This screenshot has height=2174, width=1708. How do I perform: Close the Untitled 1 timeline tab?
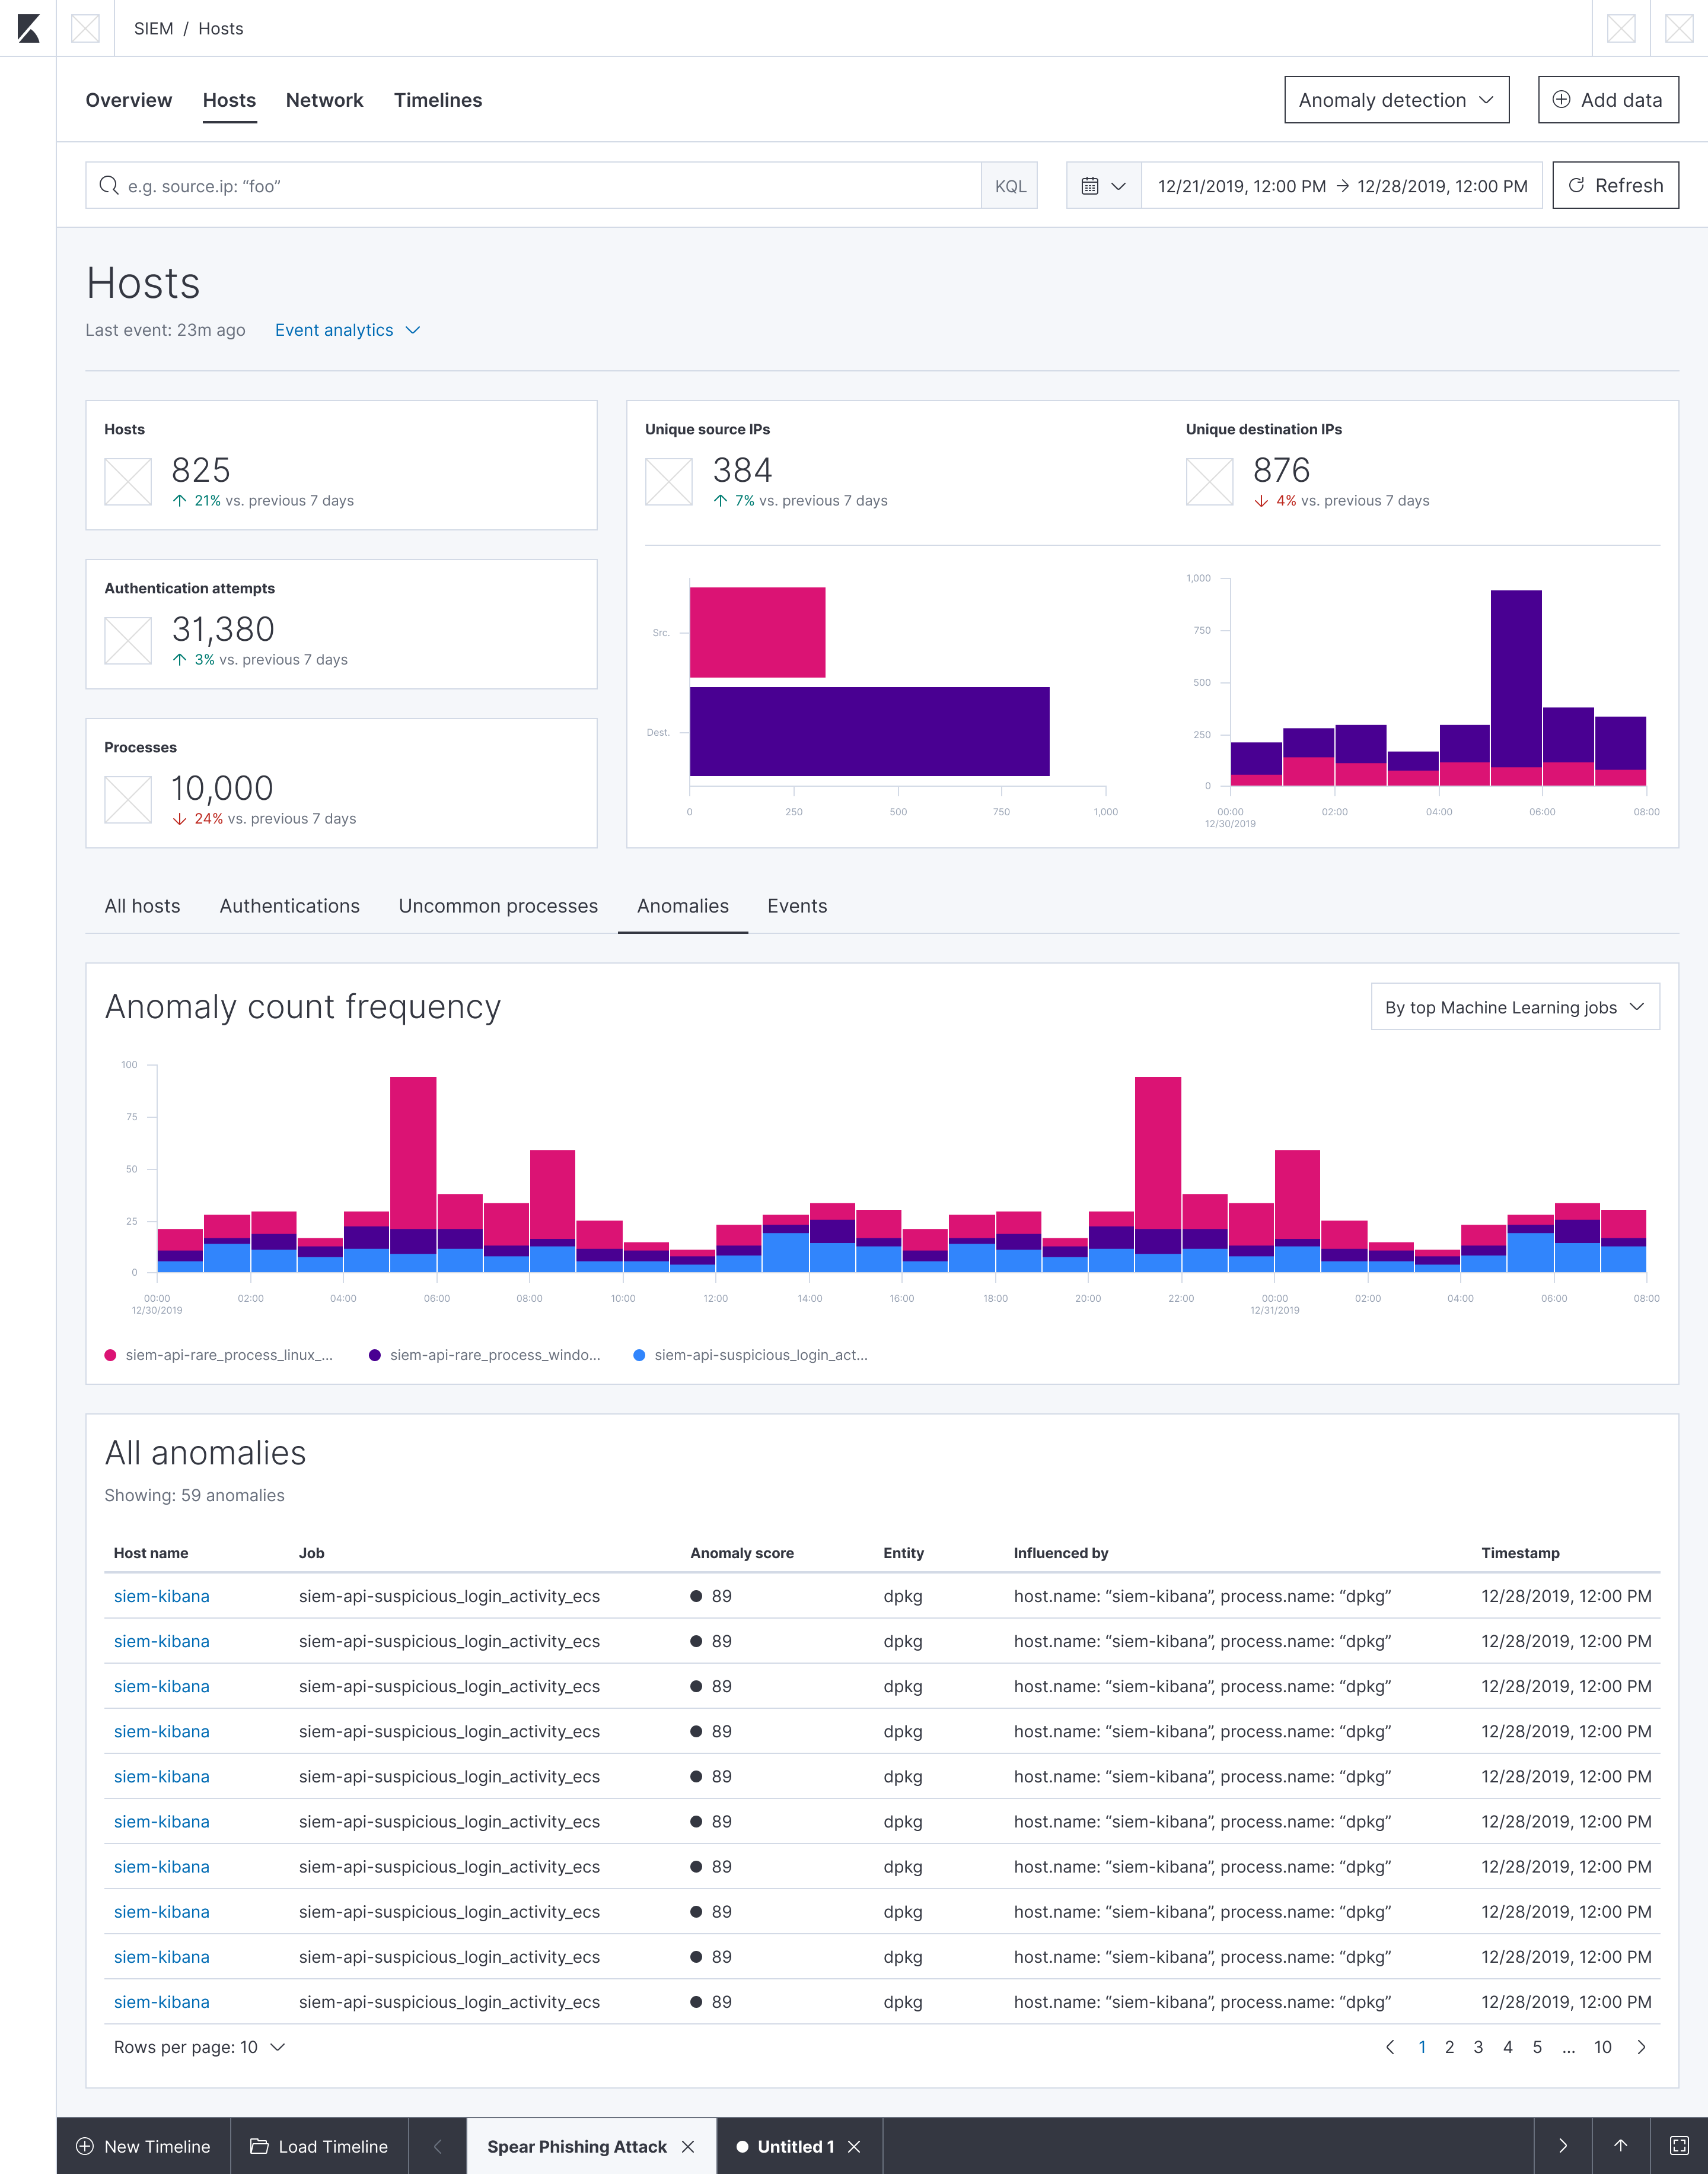854,2146
